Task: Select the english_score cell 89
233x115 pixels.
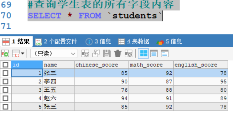Action: (x=201, y=98)
